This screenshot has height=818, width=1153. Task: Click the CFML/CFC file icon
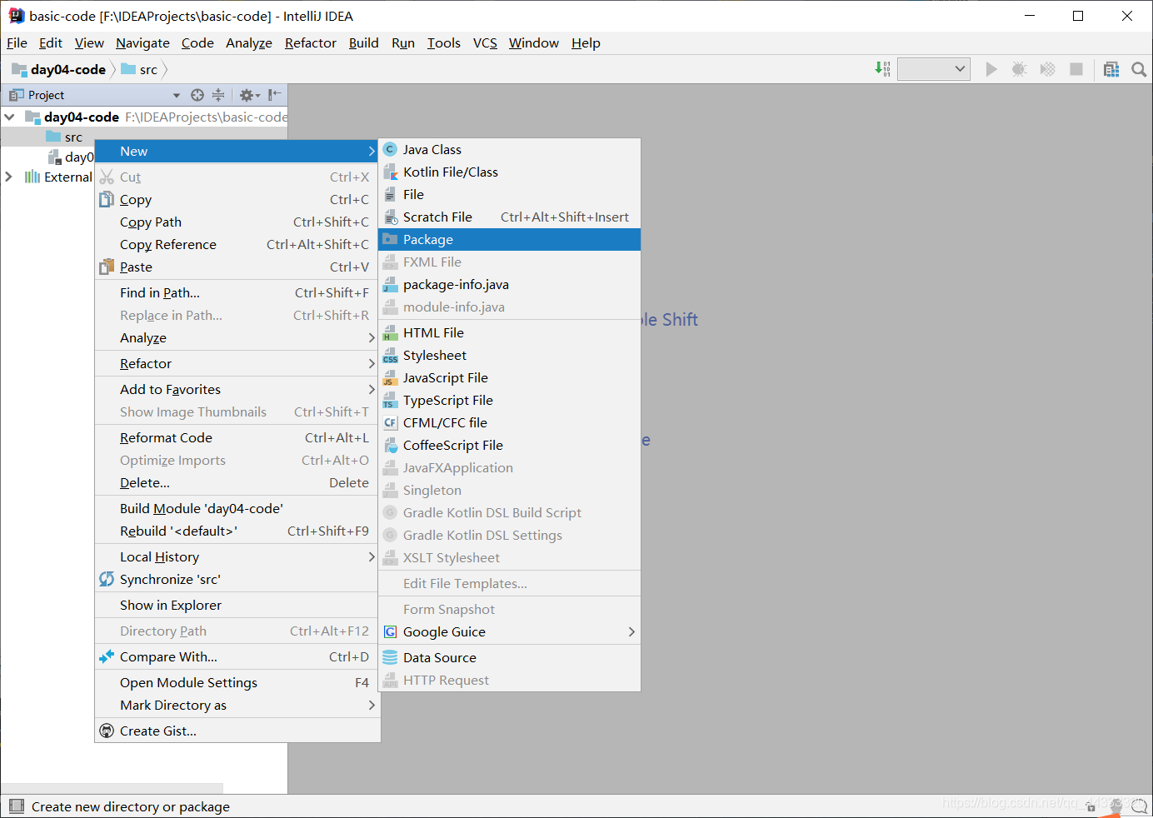pyautogui.click(x=390, y=423)
